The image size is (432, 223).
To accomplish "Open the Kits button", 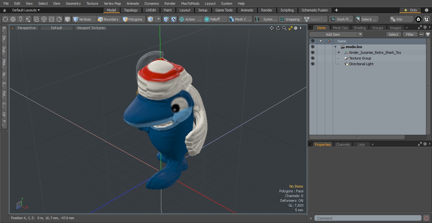I will coord(401,19).
